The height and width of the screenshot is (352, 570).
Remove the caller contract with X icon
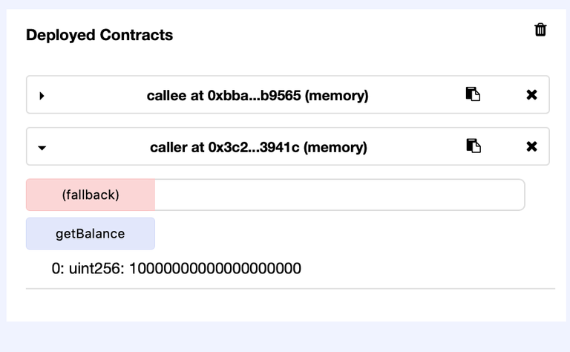click(531, 146)
